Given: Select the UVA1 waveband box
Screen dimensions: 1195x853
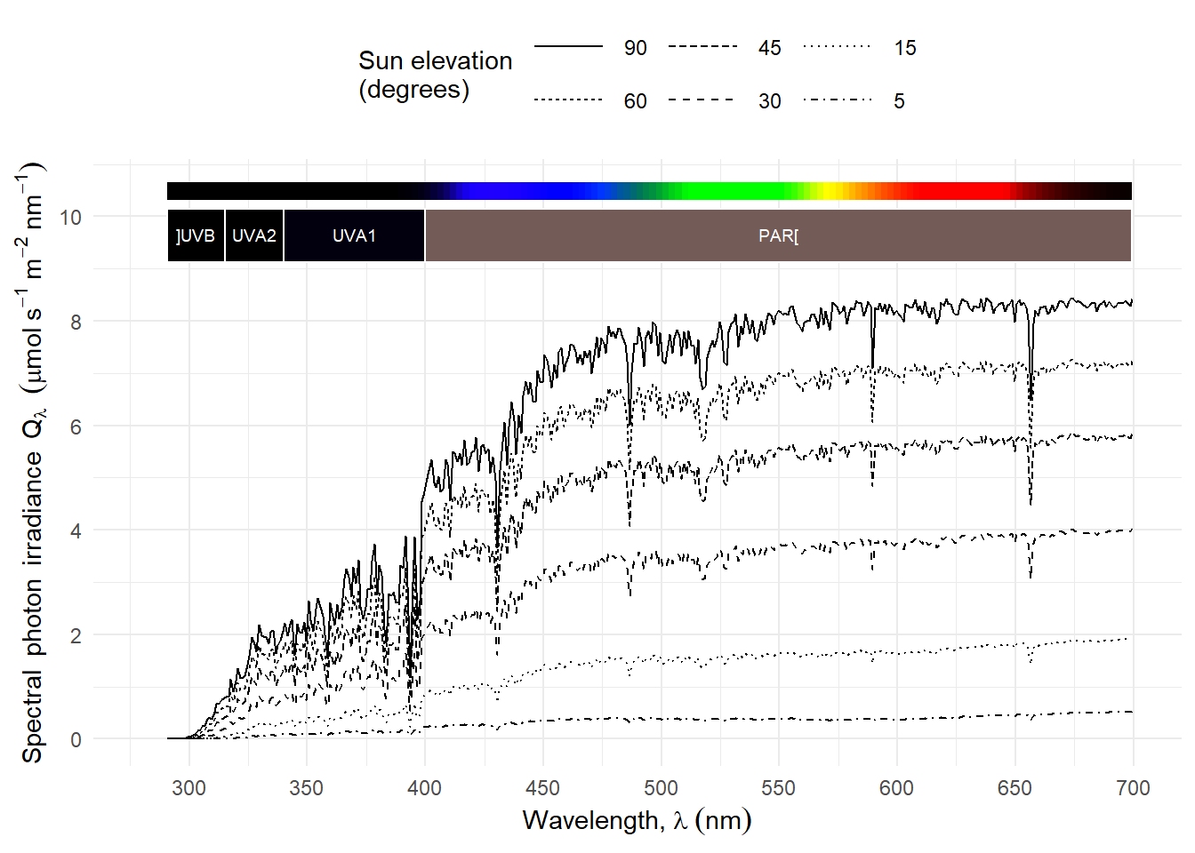Looking at the screenshot, I should (354, 235).
